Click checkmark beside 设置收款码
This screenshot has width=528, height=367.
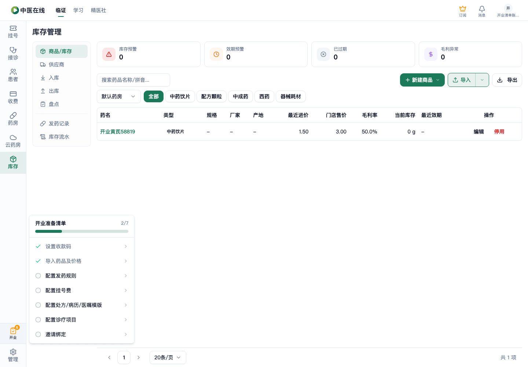(38, 246)
